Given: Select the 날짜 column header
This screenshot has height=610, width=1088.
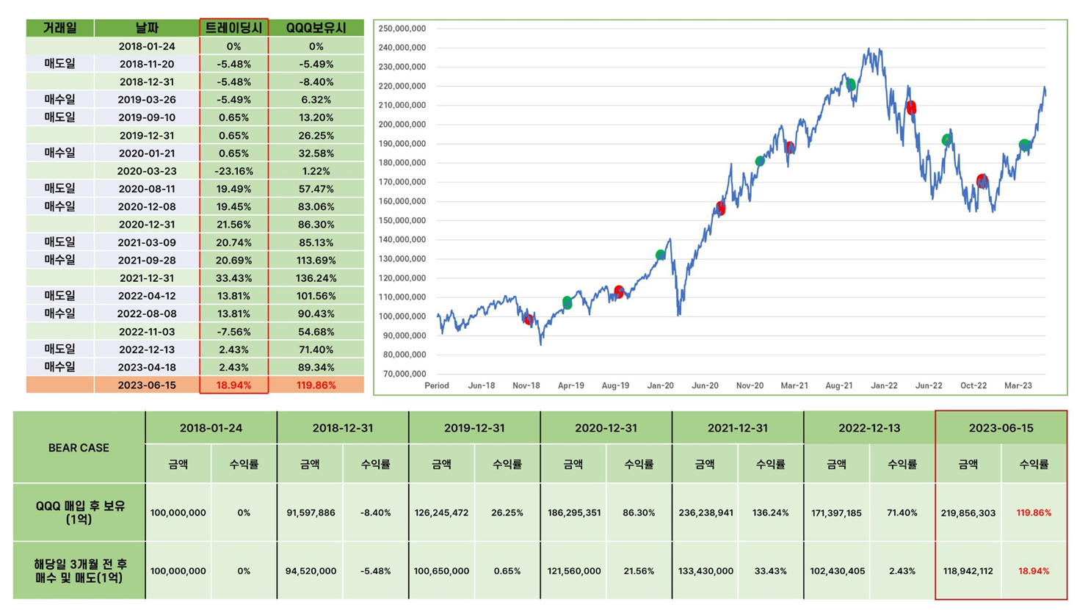Looking at the screenshot, I should point(147,28).
